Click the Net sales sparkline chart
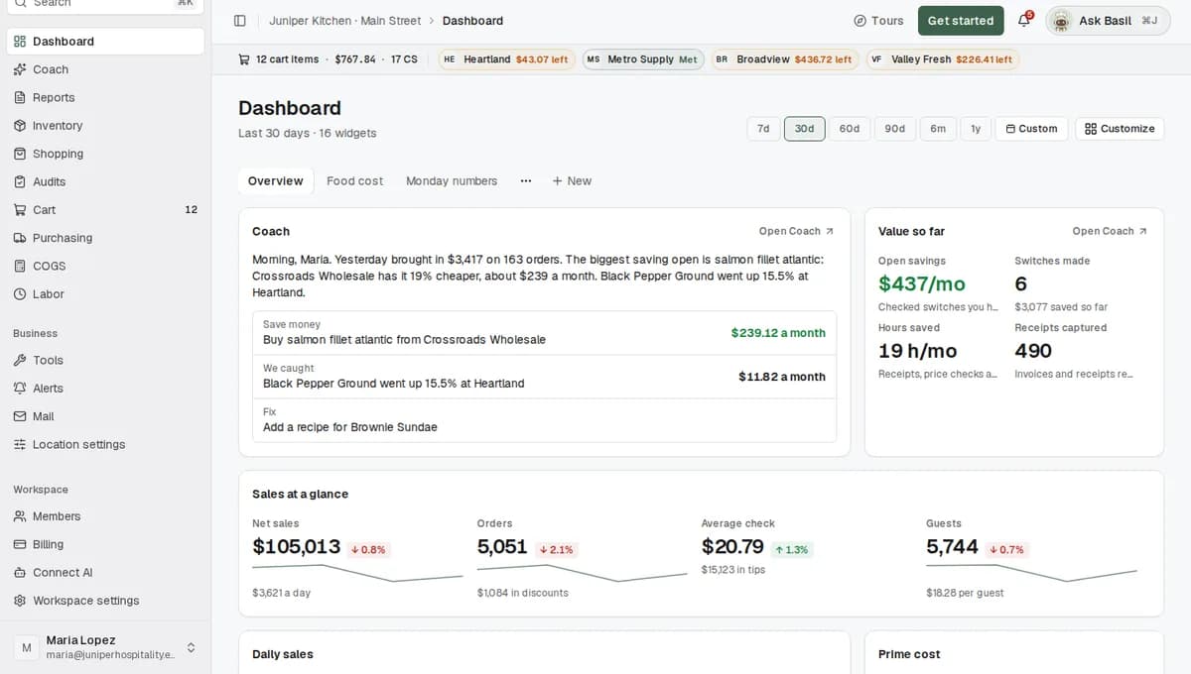Viewport: 1191px width, 674px height. [357, 573]
